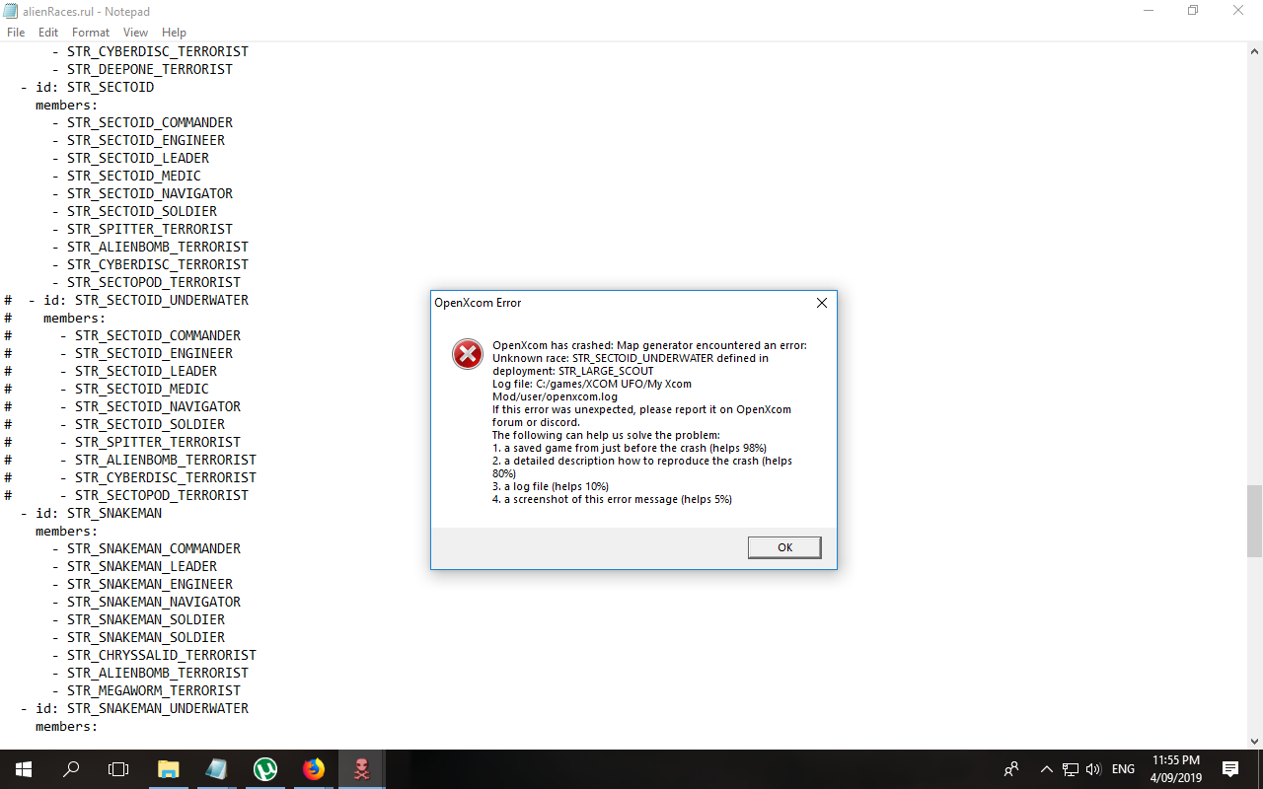Open the Format menu
The height and width of the screenshot is (789, 1263).
(91, 33)
